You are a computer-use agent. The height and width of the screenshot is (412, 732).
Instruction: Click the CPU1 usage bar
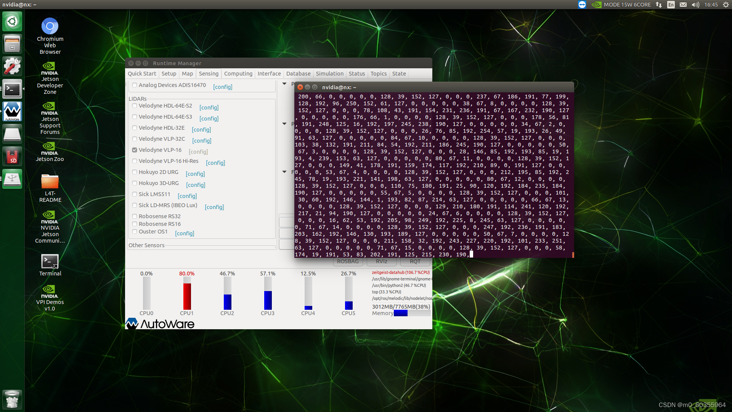pyautogui.click(x=187, y=293)
